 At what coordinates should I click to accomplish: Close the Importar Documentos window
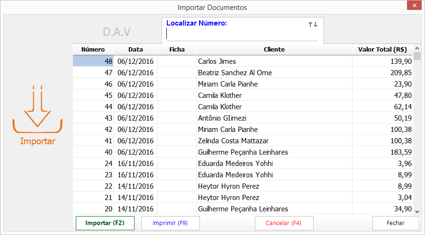click(x=414, y=5)
